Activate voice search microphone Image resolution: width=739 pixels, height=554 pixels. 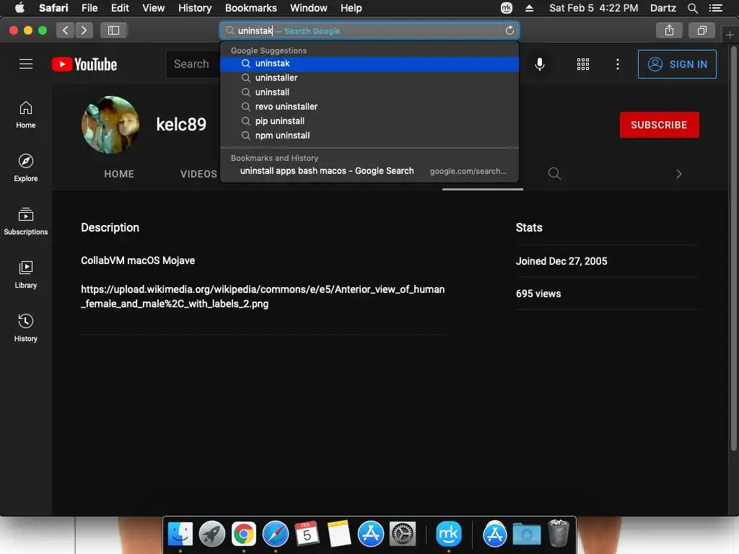pyautogui.click(x=540, y=64)
